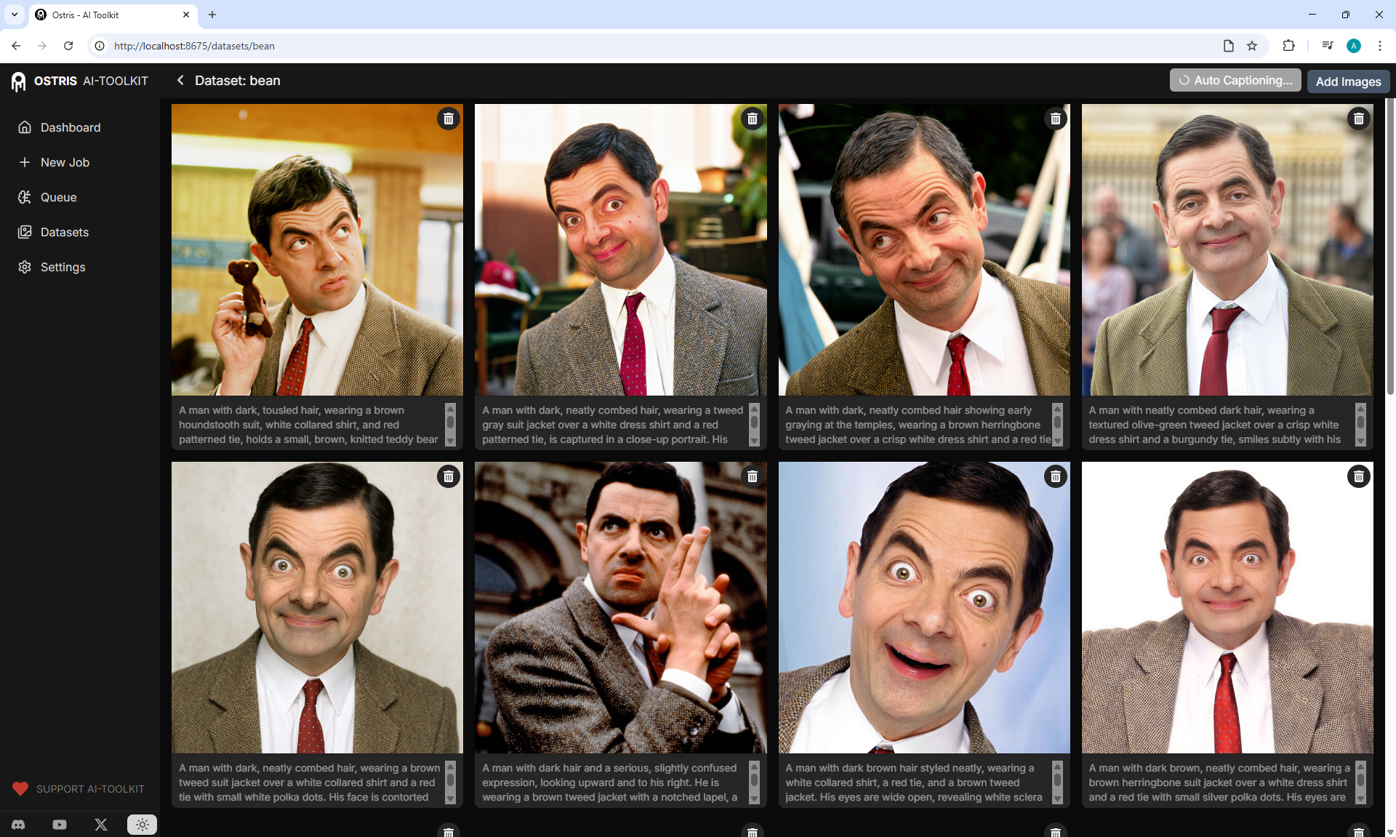
Task: Click the teddy bear caption's scrollbar down arrow
Action: (450, 441)
